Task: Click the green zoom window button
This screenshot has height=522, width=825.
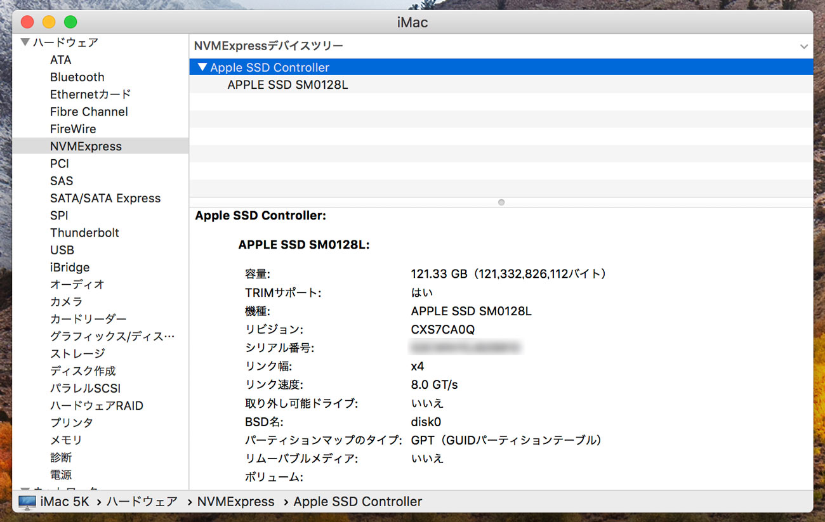Action: (70, 22)
